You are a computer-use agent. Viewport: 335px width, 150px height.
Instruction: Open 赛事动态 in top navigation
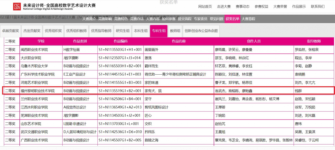pyautogui.click(x=242, y=7)
